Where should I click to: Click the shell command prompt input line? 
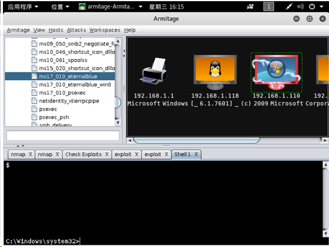tap(164, 241)
